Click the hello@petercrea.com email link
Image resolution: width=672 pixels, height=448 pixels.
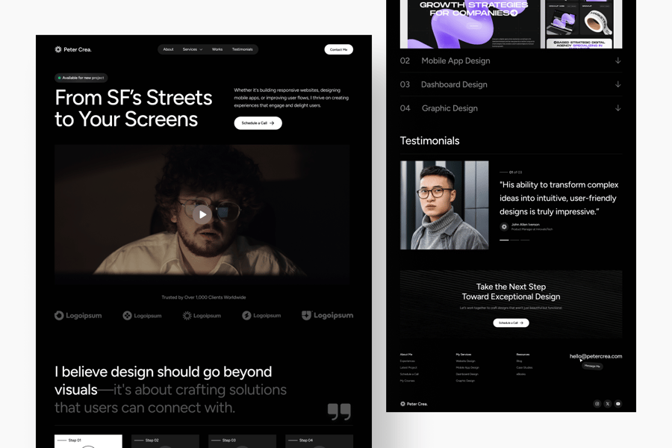tap(596, 356)
